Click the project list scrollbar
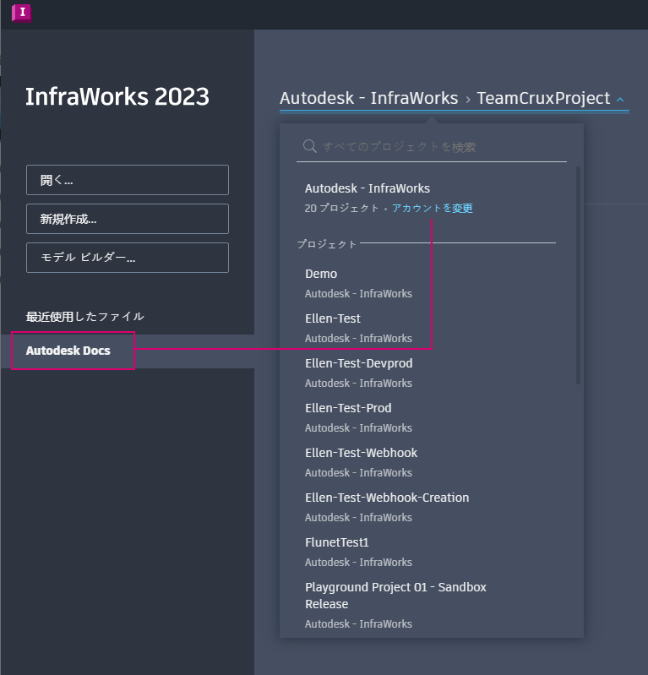 578,279
